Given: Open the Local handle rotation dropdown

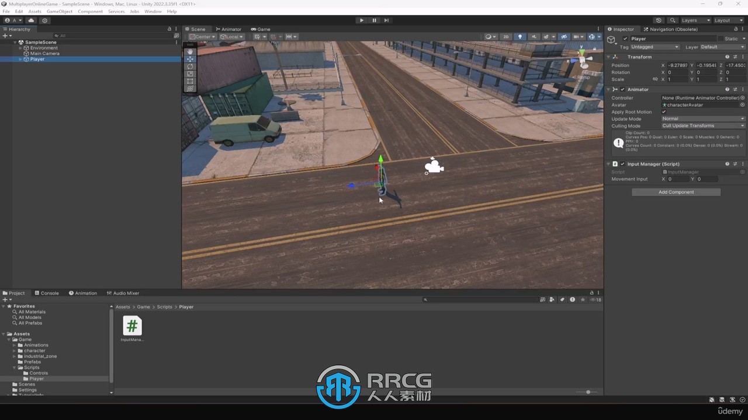Looking at the screenshot, I should click(x=232, y=37).
